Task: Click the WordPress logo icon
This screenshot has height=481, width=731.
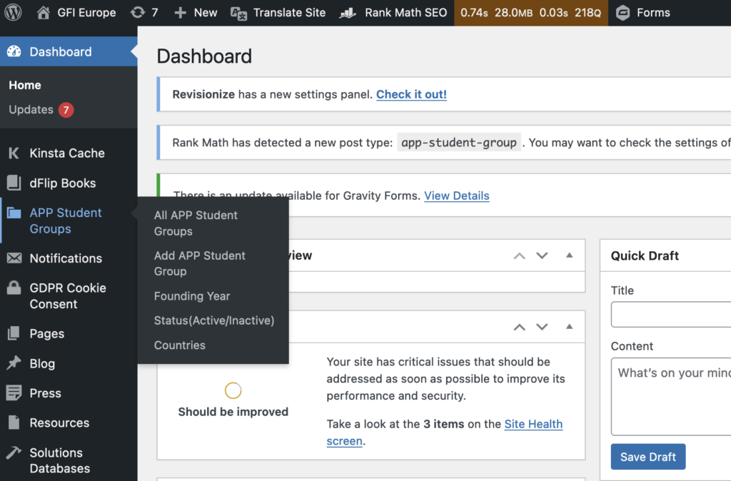Action: pos(14,13)
